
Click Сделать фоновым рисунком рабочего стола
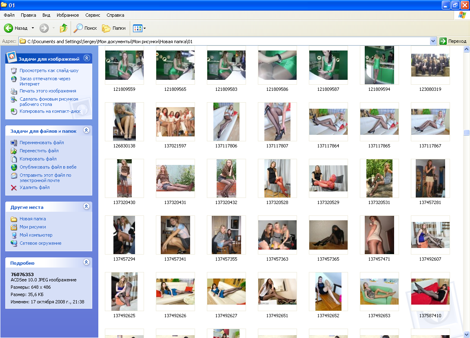pos(49,102)
